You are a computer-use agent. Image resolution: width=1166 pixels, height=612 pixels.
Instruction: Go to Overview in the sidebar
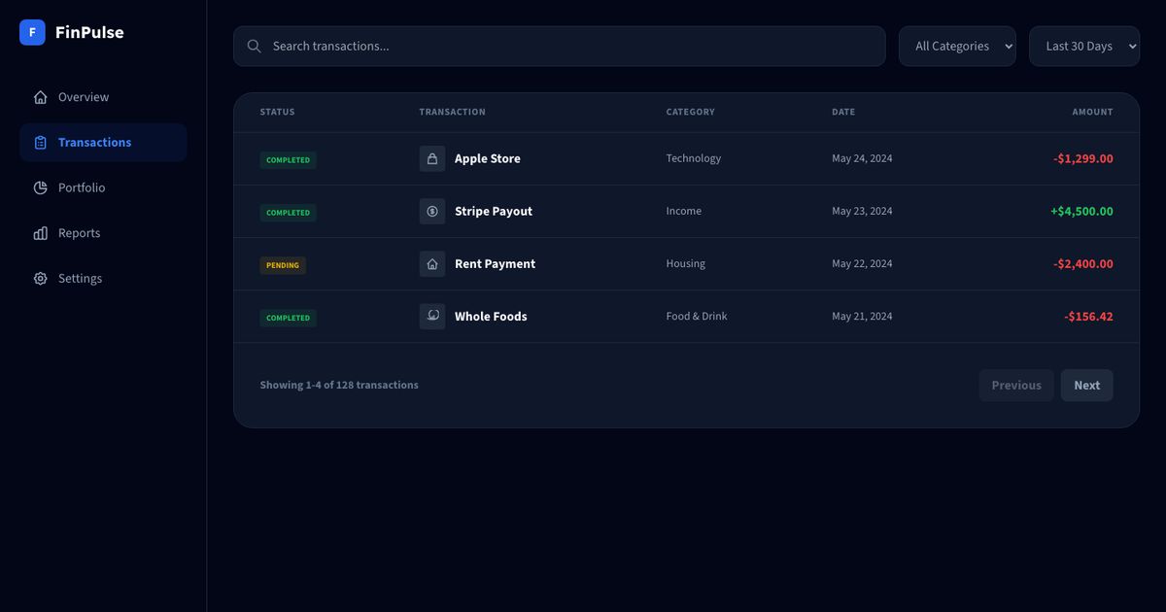103,97
